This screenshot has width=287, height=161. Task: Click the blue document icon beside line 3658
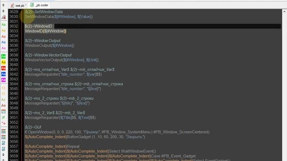coord(4,149)
